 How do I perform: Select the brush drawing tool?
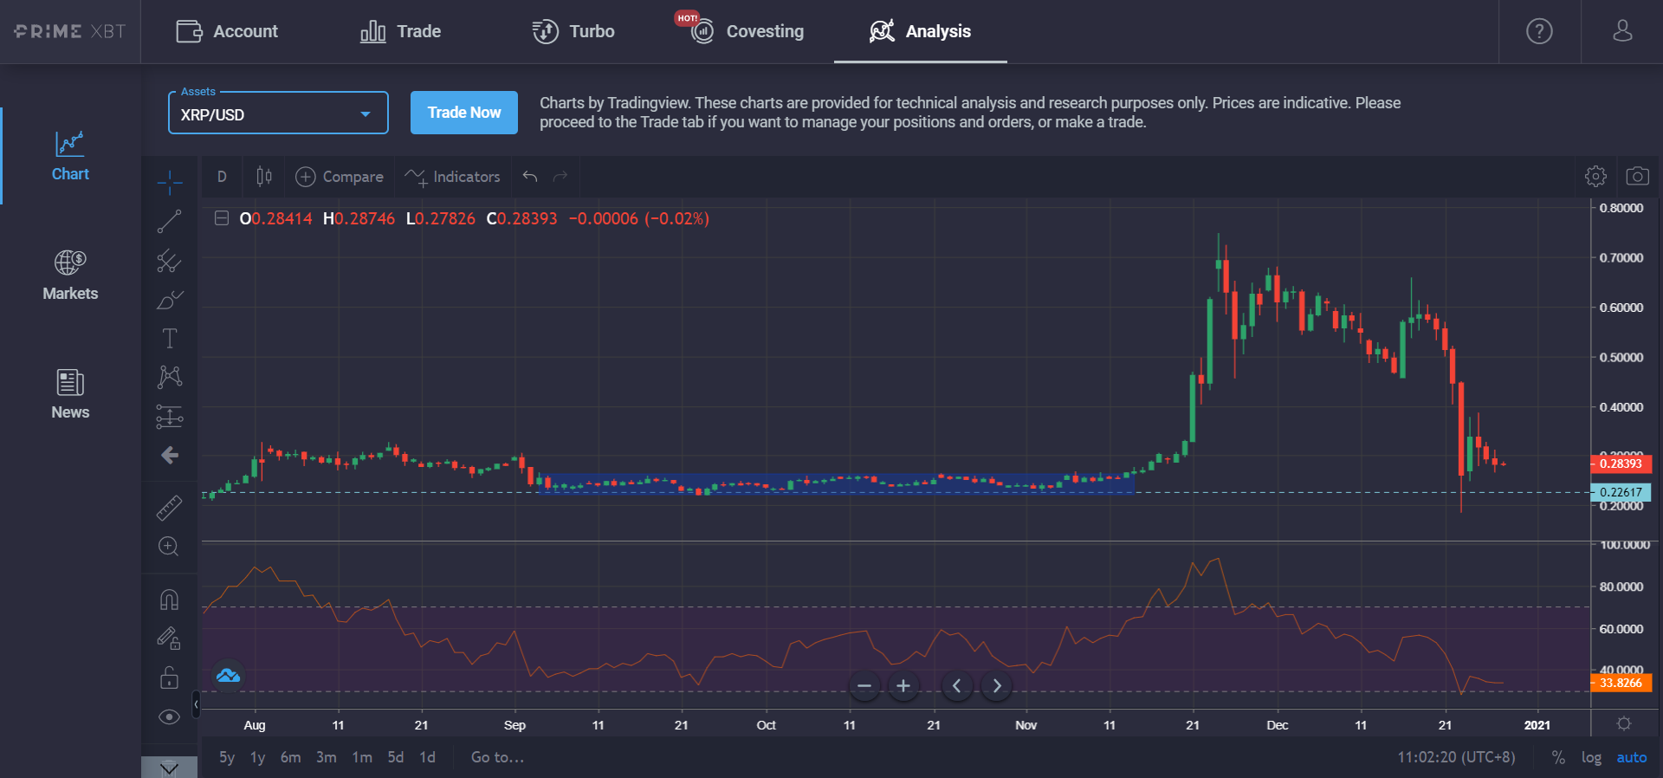170,300
